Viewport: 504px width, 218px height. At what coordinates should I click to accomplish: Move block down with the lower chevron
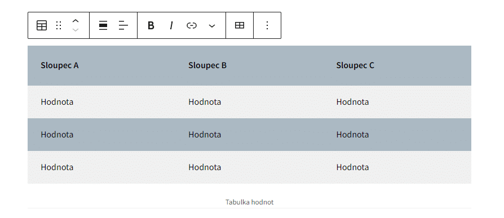click(x=75, y=30)
